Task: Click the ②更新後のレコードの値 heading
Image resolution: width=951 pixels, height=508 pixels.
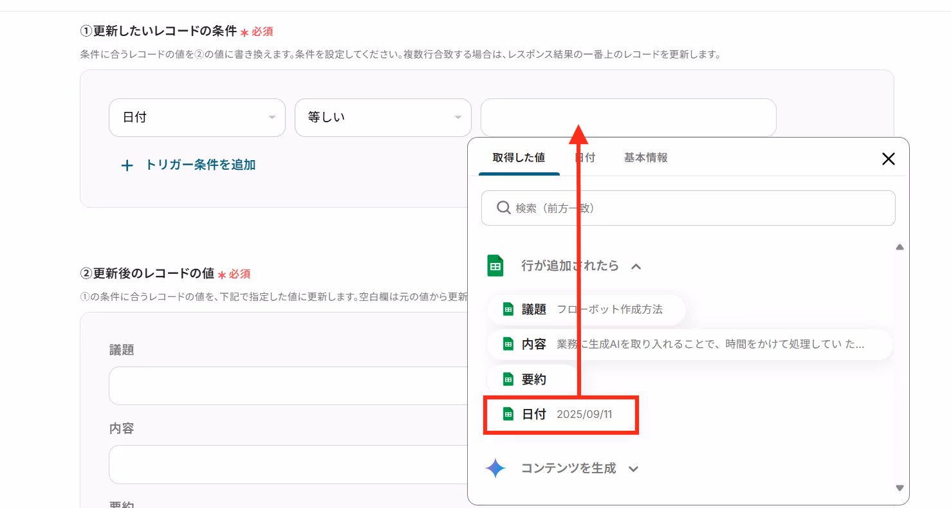Action: click(x=147, y=273)
